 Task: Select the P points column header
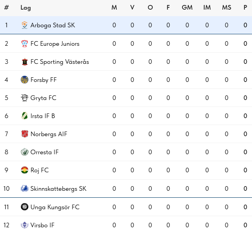coord(245,7)
